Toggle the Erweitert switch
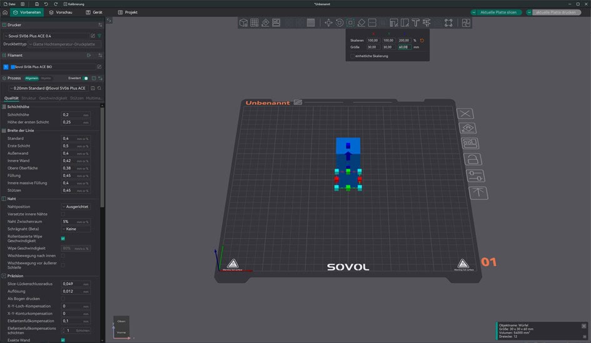The image size is (591, 343). click(x=86, y=78)
